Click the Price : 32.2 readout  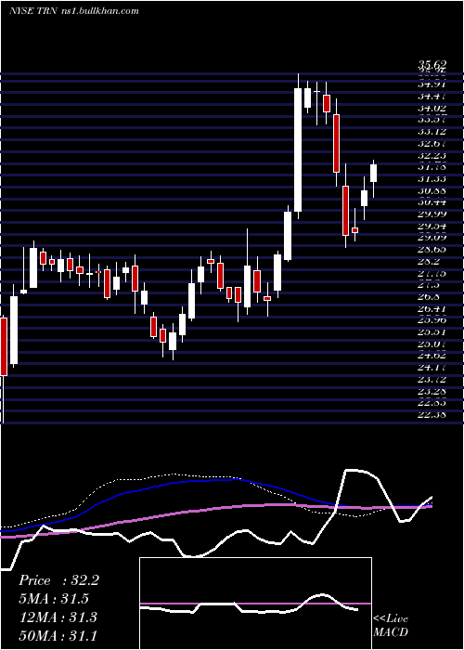(x=58, y=580)
